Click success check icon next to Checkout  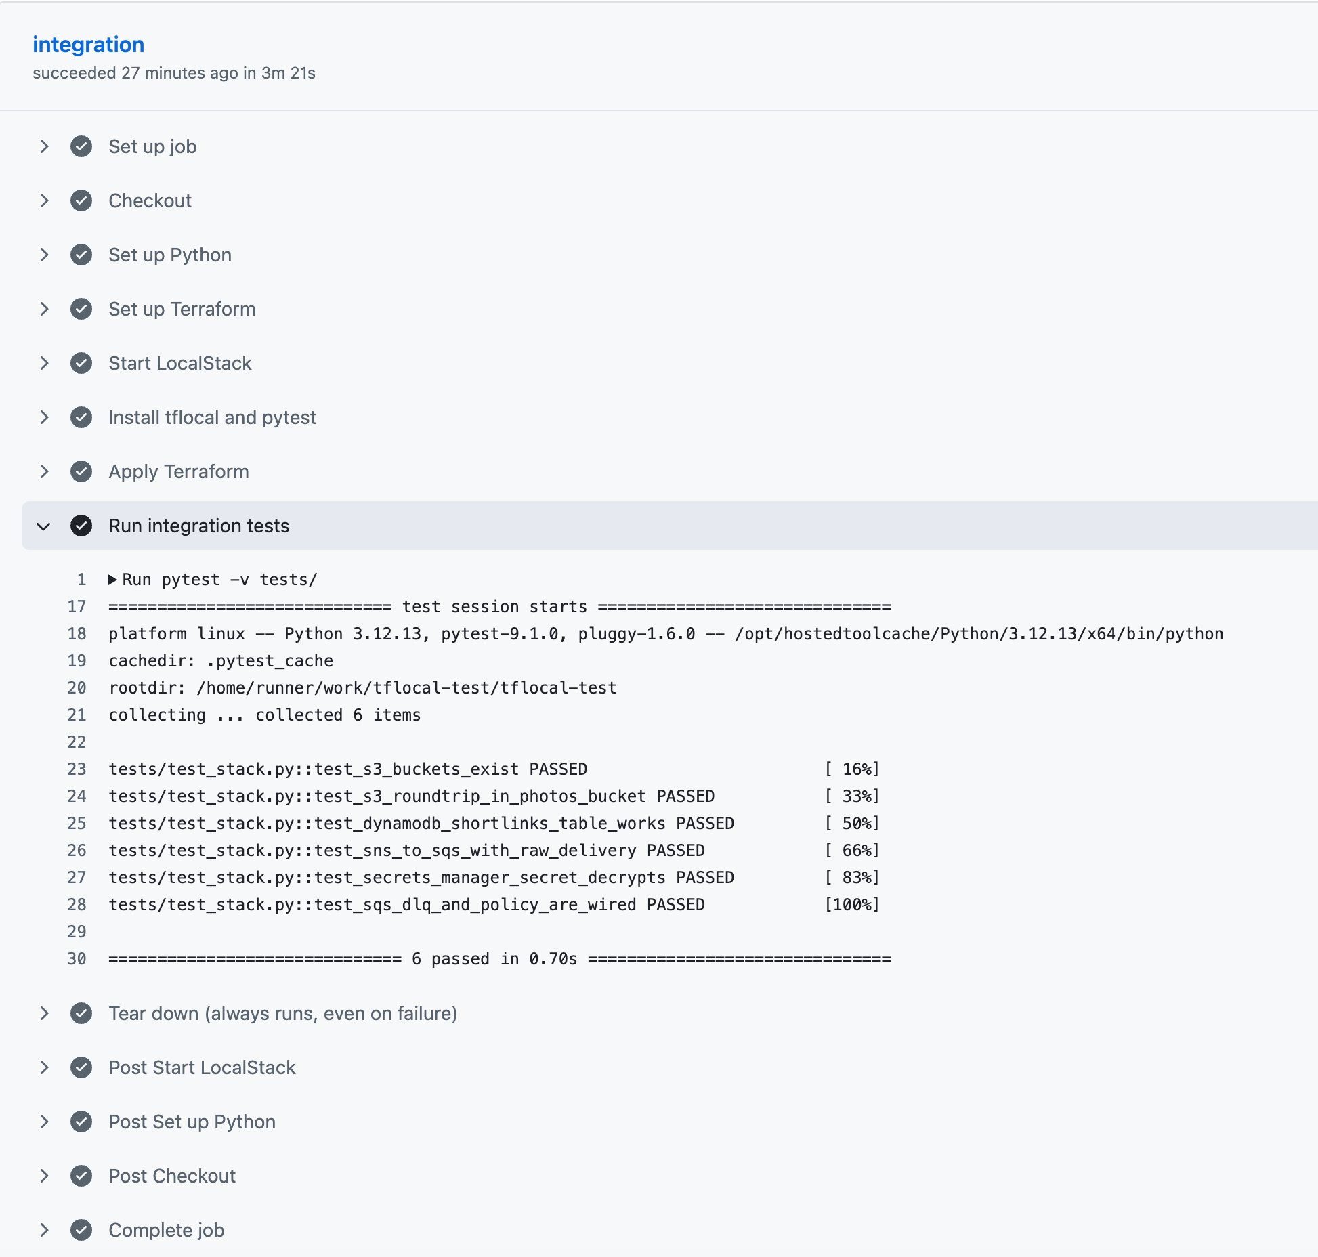click(81, 200)
